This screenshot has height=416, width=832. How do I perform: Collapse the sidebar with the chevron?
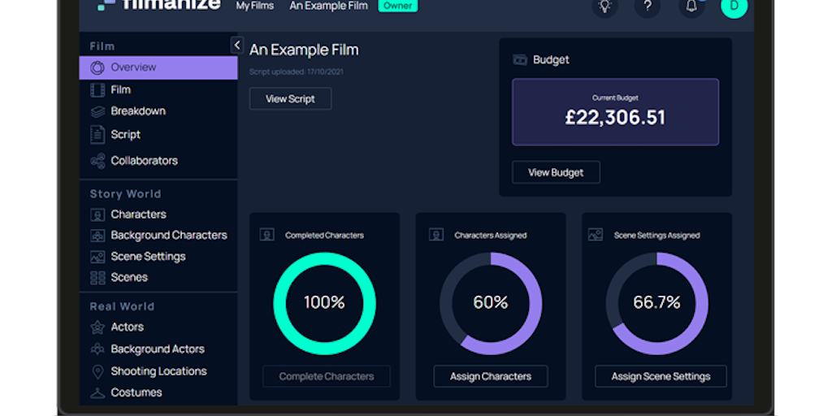236,45
